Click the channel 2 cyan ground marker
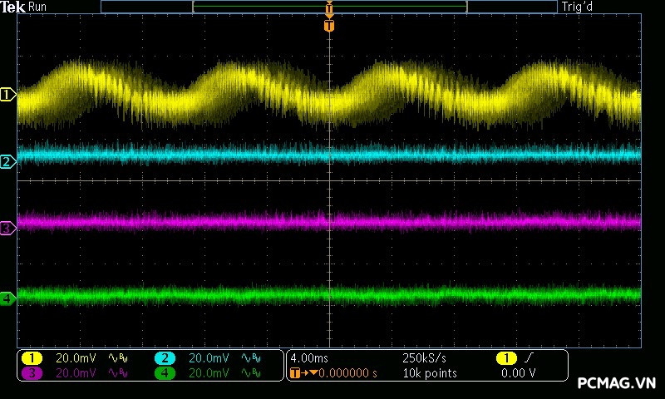 tap(8, 162)
